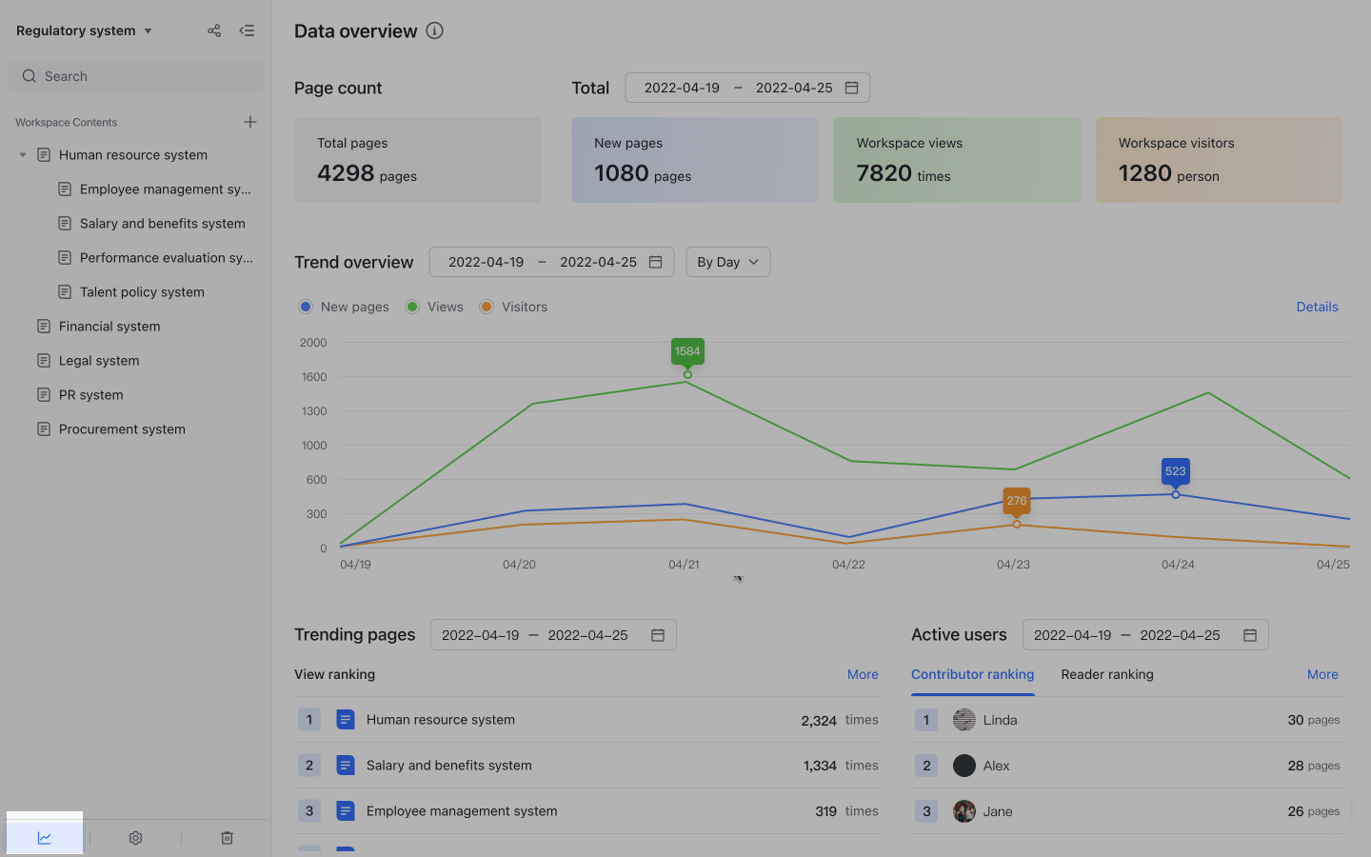Viewport: 1371px width, 857px height.
Task: Click More next to View ranking
Action: click(x=863, y=674)
